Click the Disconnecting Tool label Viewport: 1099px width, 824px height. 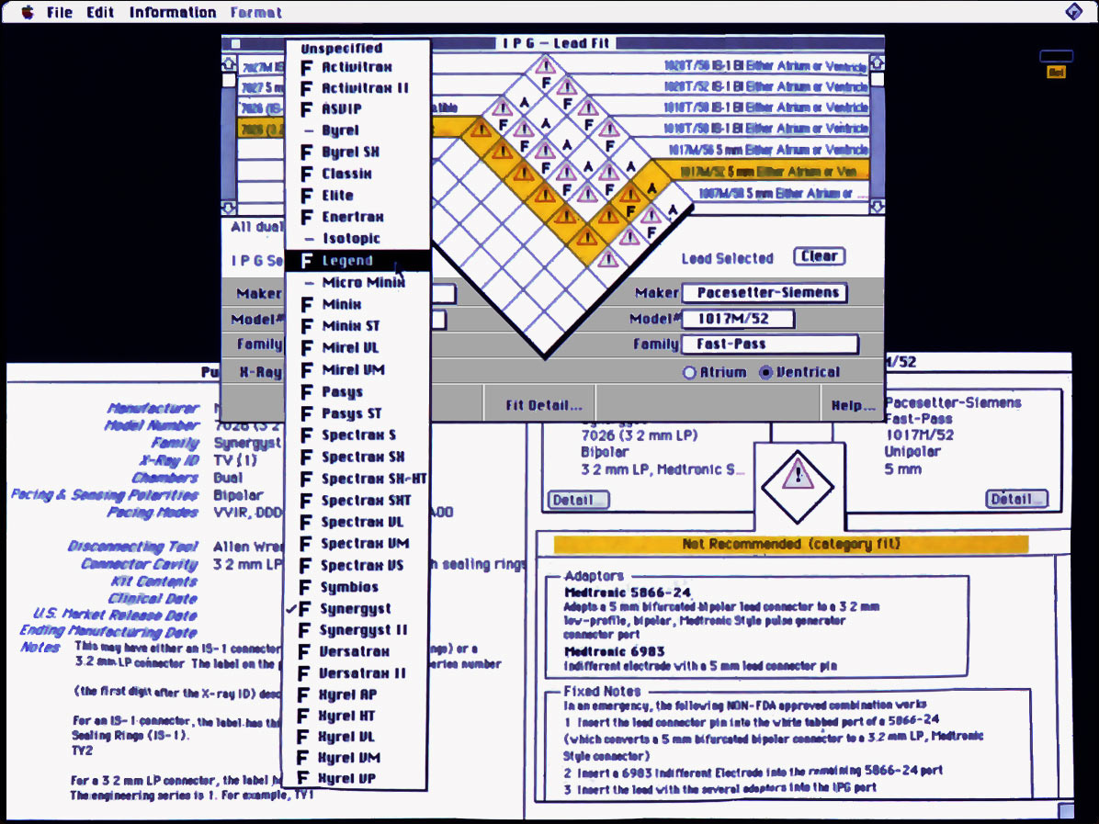point(132,547)
